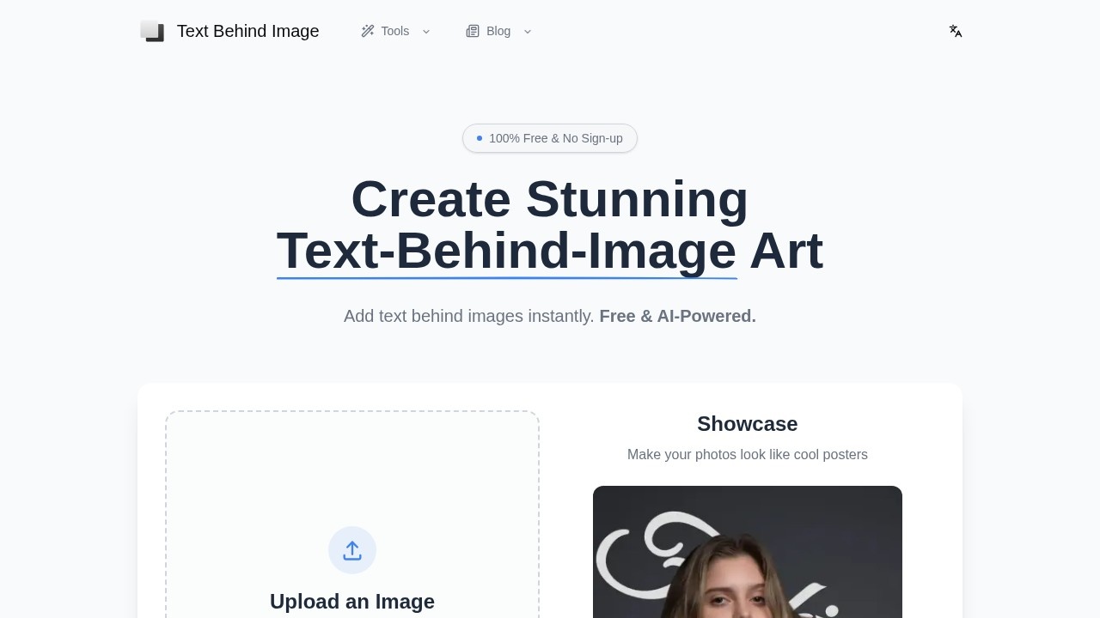Expand the Blog dropdown chevron
The image size is (1100, 618).
coord(527,32)
